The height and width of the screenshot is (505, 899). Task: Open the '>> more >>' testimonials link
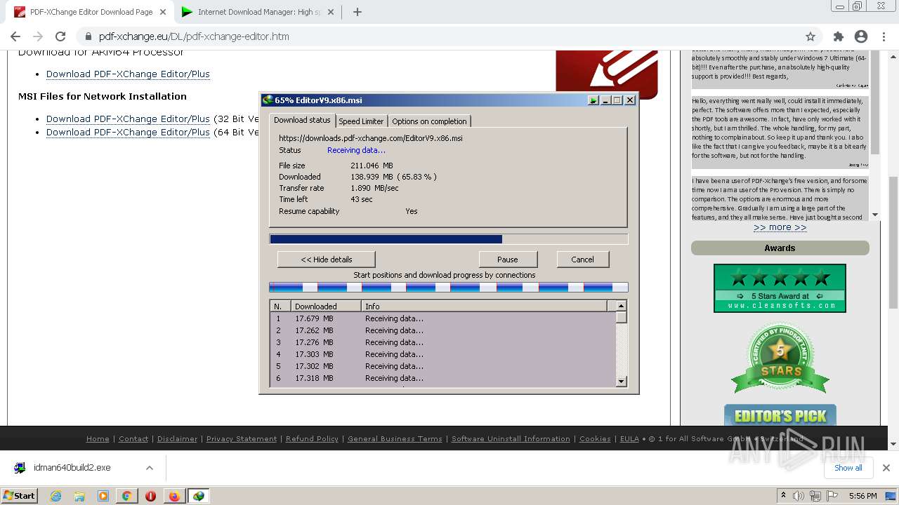[780, 227]
